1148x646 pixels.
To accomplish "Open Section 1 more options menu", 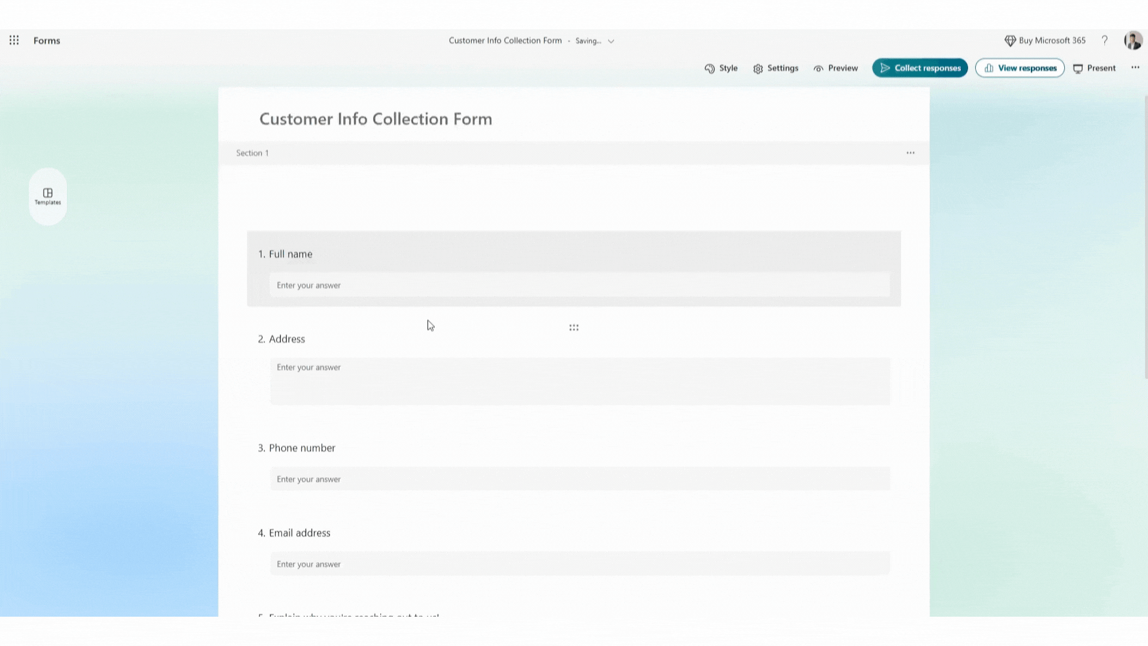I will pos(910,153).
